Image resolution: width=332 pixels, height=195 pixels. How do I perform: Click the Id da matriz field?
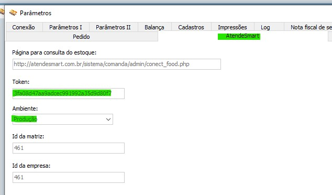click(x=69, y=148)
